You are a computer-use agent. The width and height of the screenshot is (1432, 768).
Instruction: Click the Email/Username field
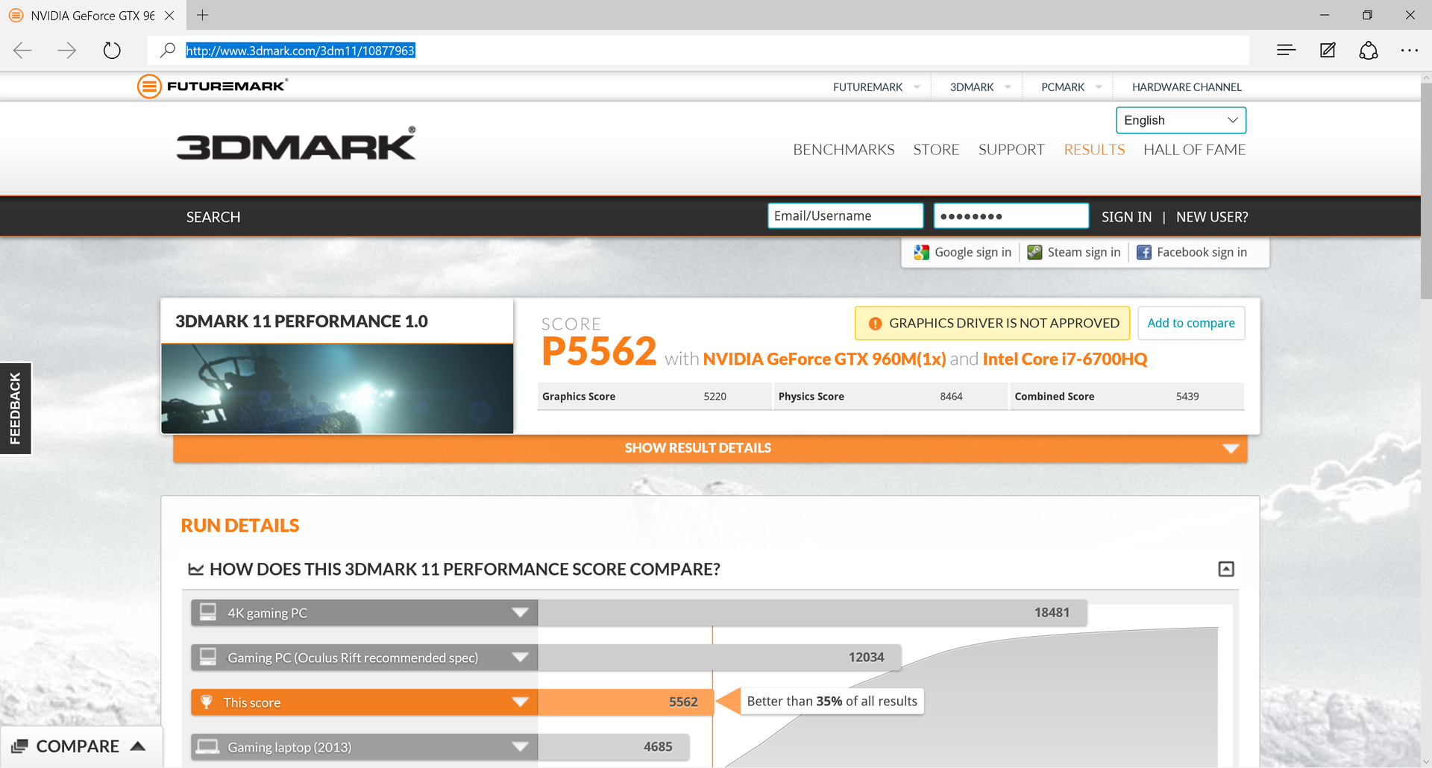coord(846,216)
